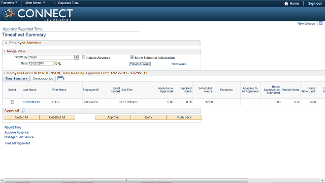Open the Time Management link
The width and height of the screenshot is (325, 183).
tap(17, 143)
